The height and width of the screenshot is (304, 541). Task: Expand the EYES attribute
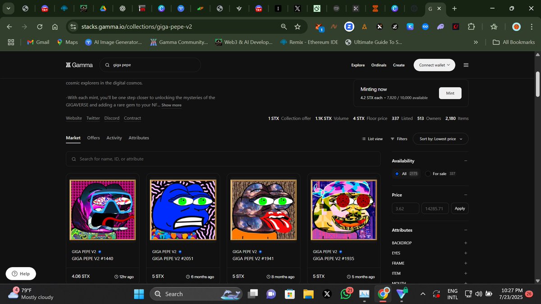tap(466, 253)
